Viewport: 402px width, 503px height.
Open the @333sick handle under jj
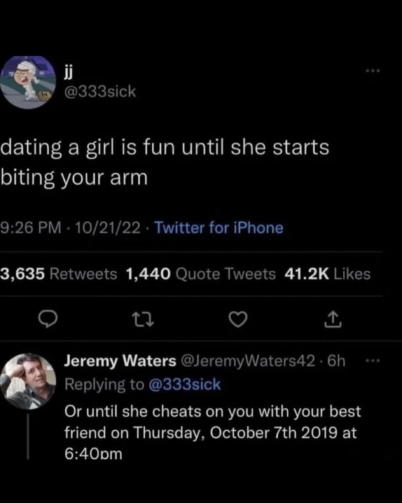click(100, 92)
